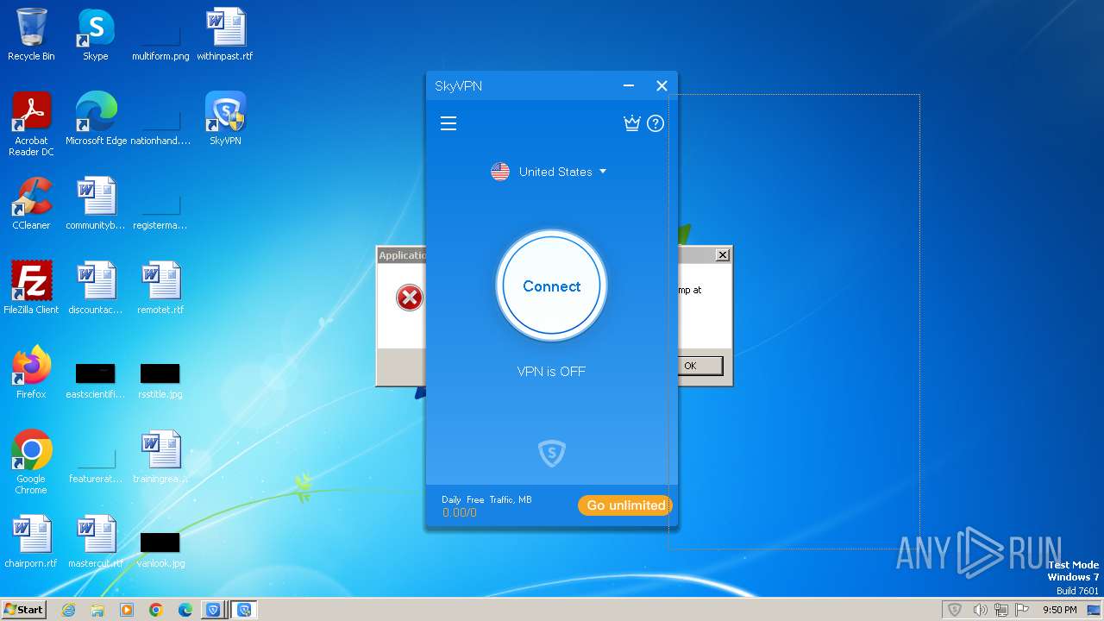Click the round Connect button
1104x621 pixels.
(x=551, y=286)
